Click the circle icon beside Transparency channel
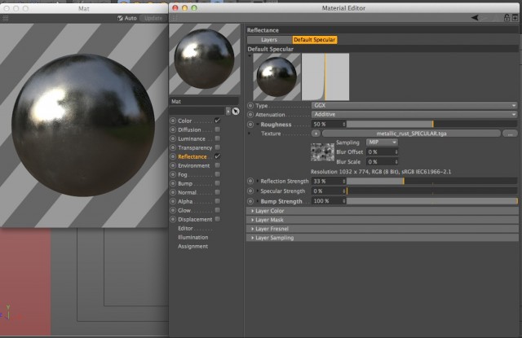 pos(173,147)
